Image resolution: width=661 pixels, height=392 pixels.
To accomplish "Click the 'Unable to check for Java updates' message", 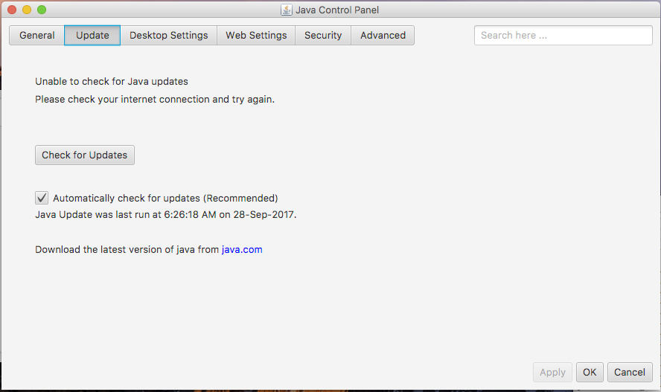I will tap(111, 82).
